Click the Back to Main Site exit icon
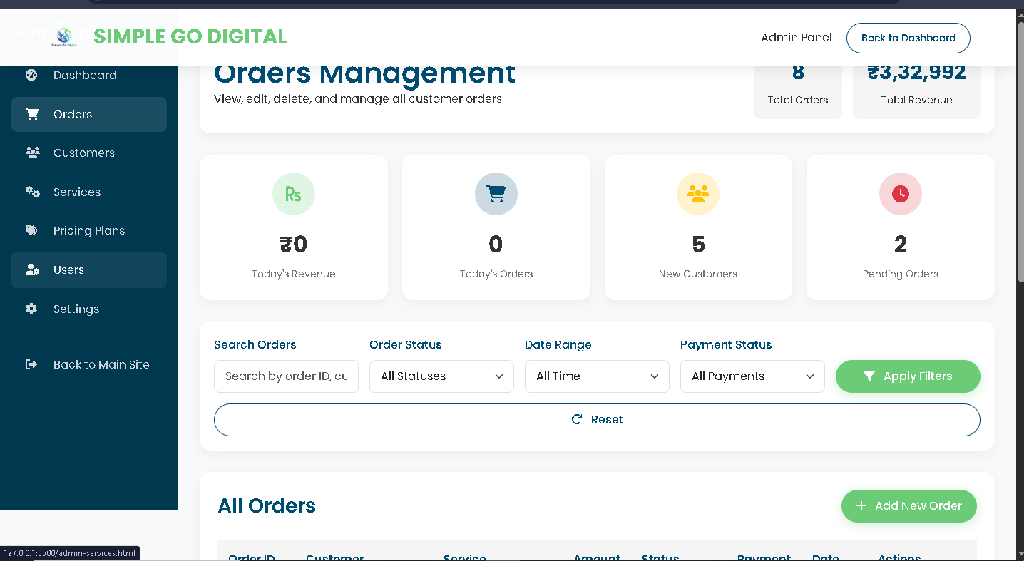The height and width of the screenshot is (561, 1024). (x=31, y=364)
